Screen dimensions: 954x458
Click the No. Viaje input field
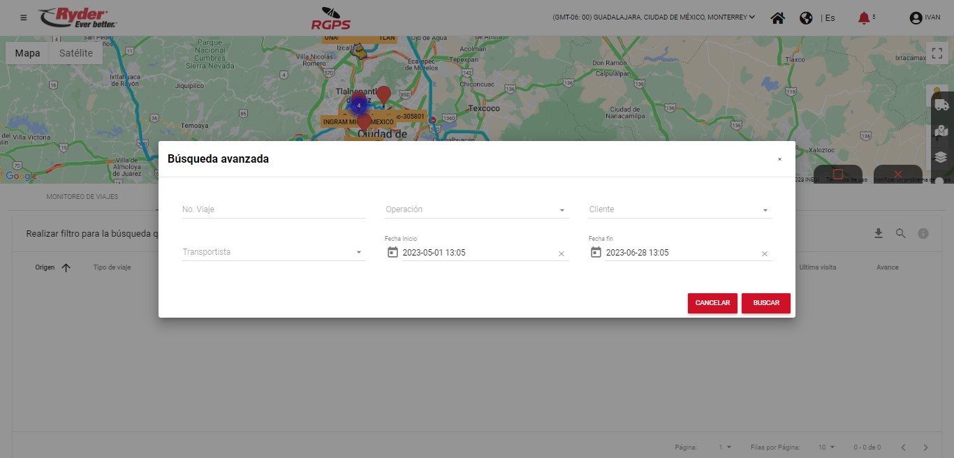coord(273,209)
